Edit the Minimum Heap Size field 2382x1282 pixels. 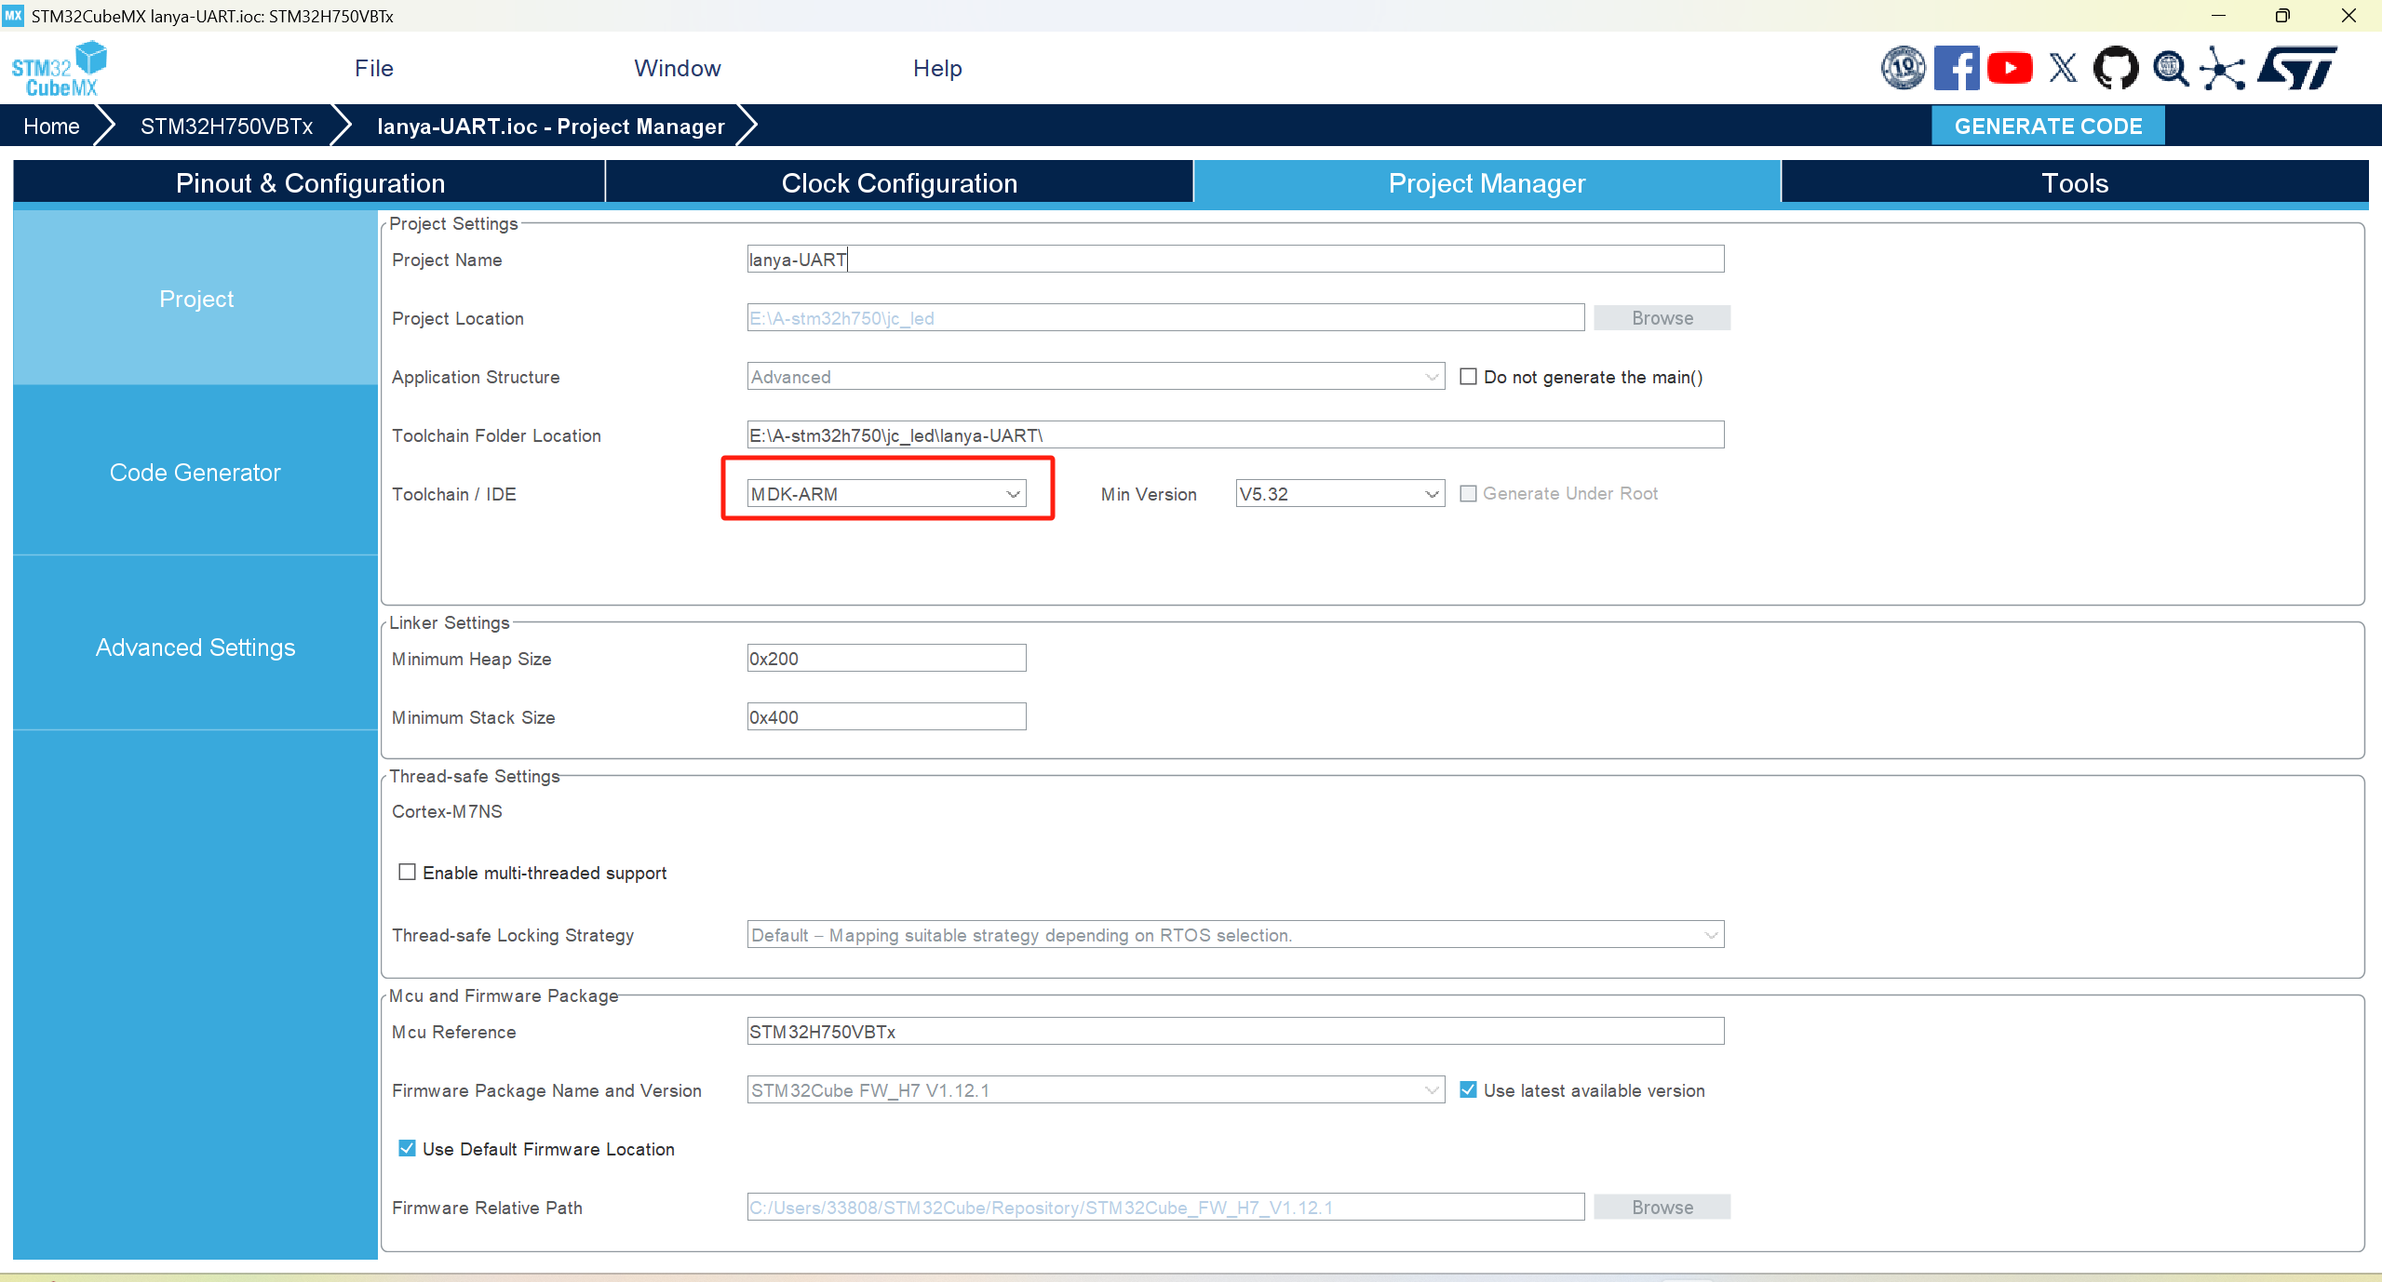point(884,658)
